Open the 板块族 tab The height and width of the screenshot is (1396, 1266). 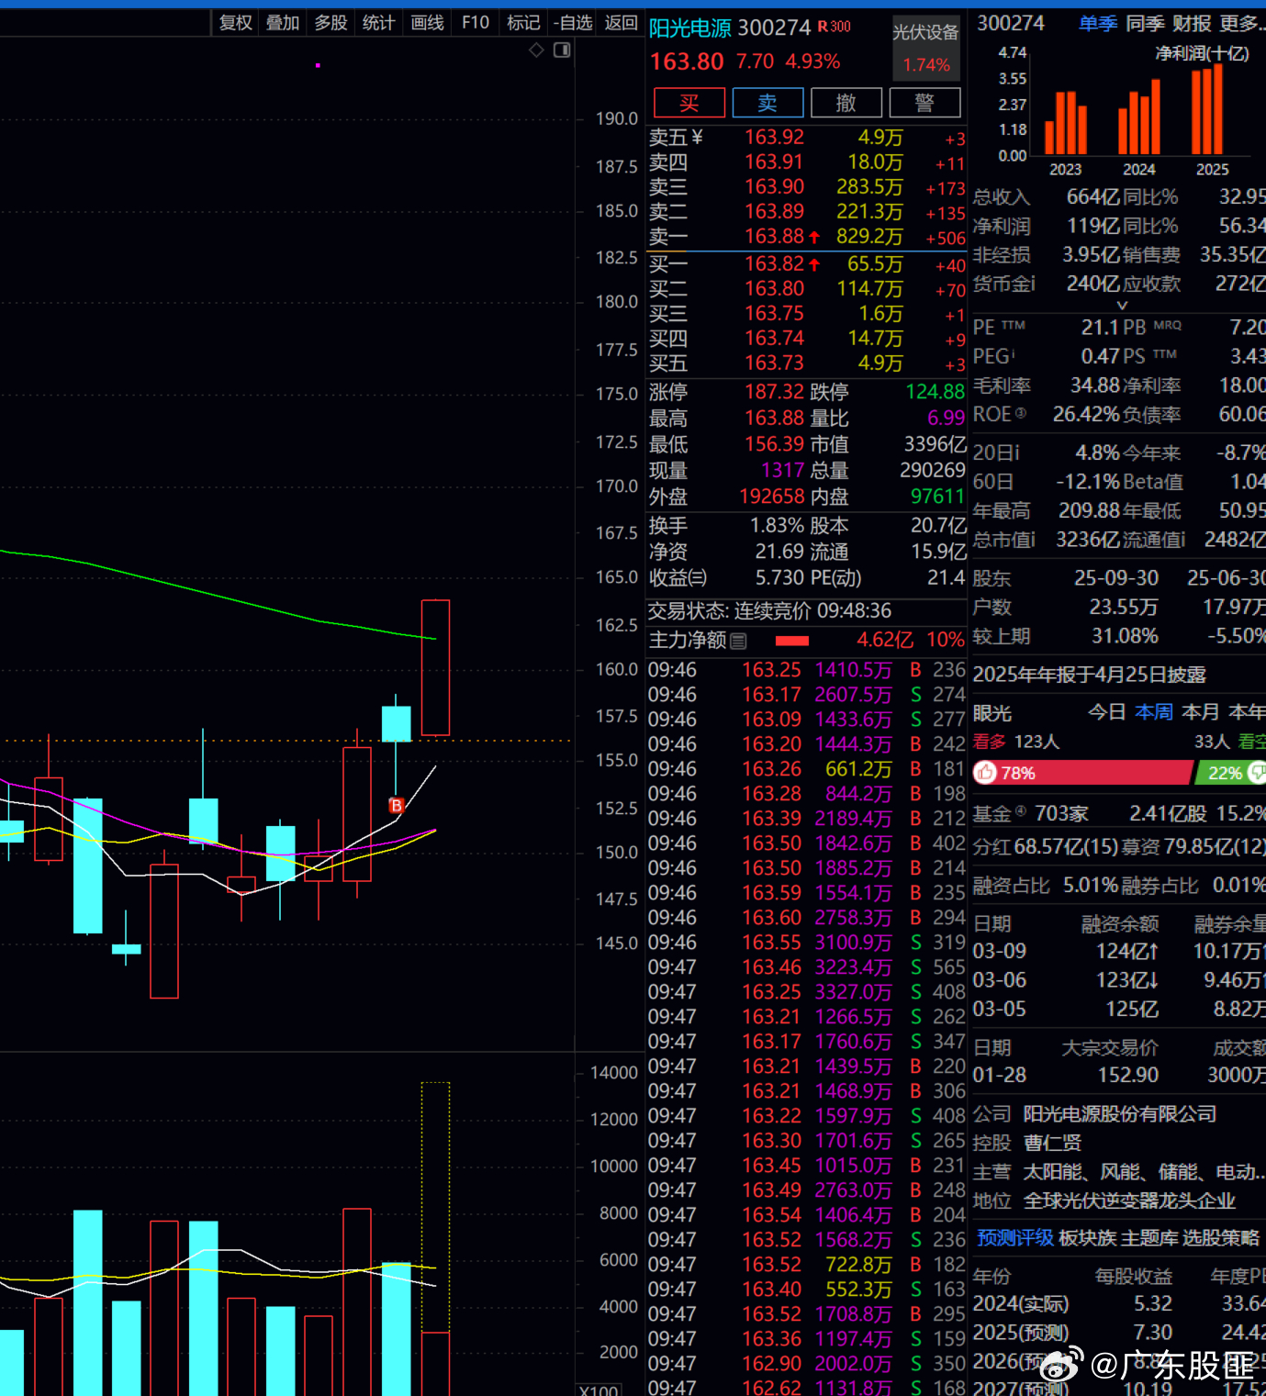pos(1087,1238)
